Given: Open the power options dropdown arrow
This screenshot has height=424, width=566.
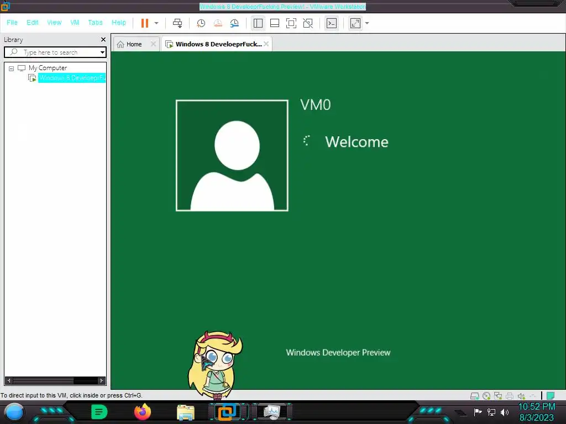Looking at the screenshot, I should pyautogui.click(x=156, y=23).
